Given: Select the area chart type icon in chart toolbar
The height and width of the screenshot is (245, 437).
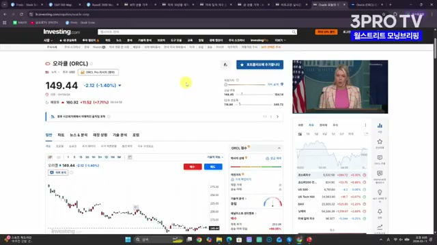Looking at the screenshot, I should [x=59, y=157].
